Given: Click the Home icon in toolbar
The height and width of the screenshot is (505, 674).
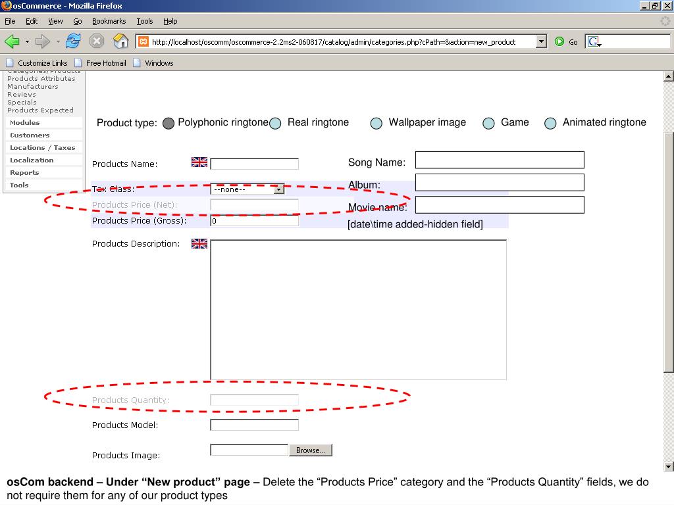Looking at the screenshot, I should click(x=121, y=41).
